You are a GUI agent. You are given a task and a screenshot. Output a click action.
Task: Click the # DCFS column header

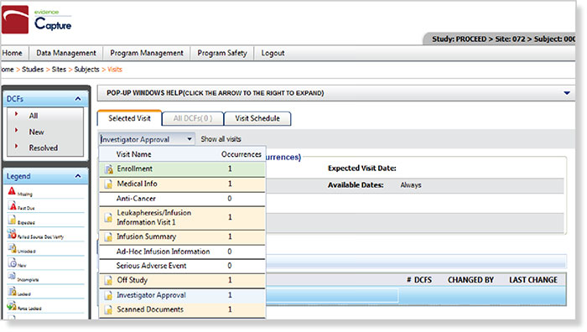pos(419,280)
